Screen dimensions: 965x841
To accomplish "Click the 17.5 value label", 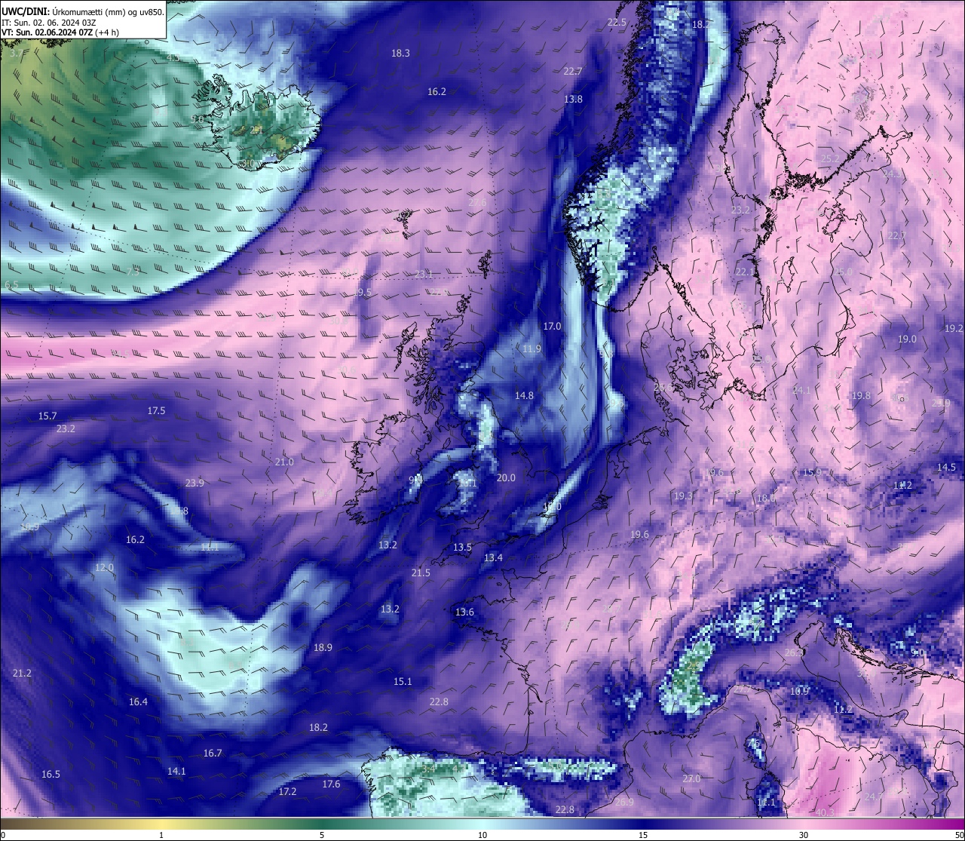I will [x=156, y=410].
